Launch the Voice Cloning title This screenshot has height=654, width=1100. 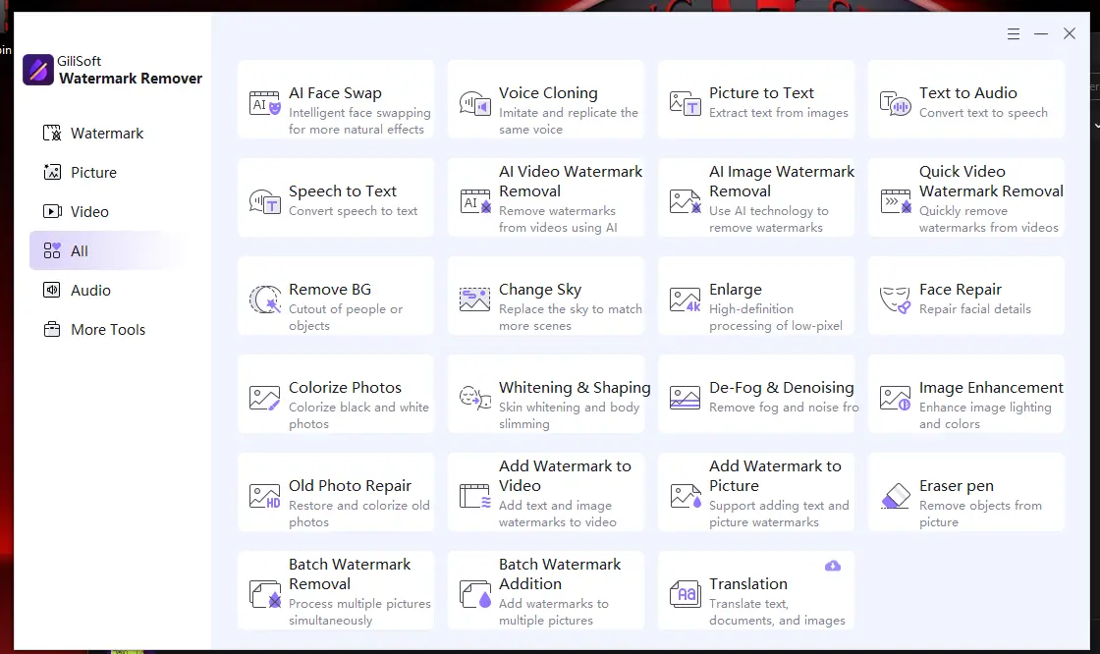point(549,92)
